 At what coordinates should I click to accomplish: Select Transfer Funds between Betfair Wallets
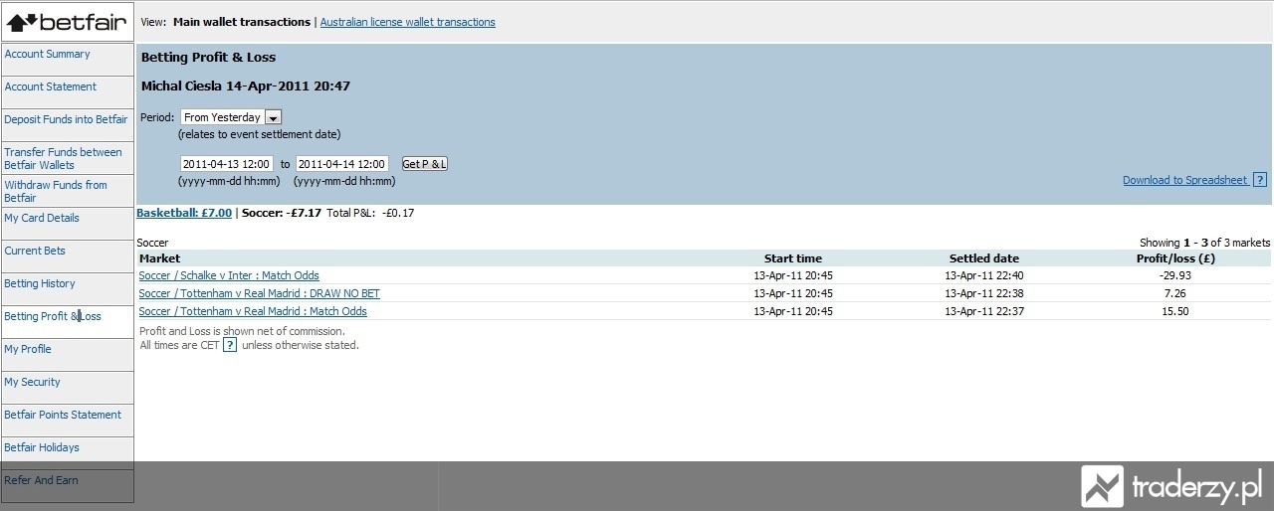(x=63, y=158)
